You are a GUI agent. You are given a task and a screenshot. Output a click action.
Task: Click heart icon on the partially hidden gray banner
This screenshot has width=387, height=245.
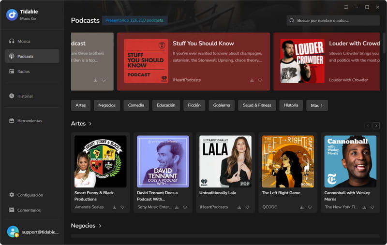pos(104,80)
